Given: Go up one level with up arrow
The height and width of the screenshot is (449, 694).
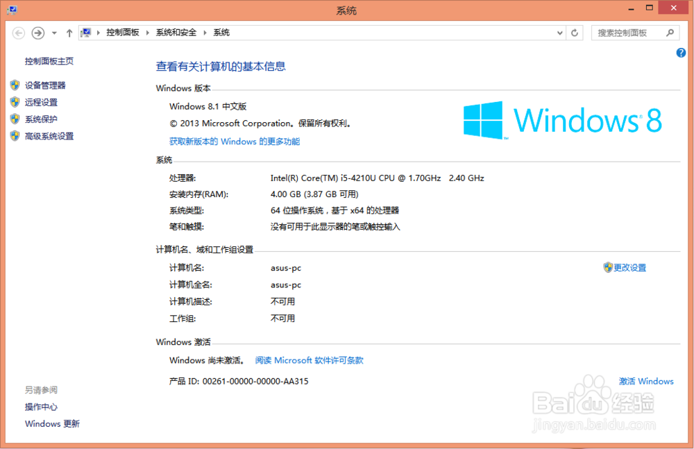Looking at the screenshot, I should click(x=69, y=33).
